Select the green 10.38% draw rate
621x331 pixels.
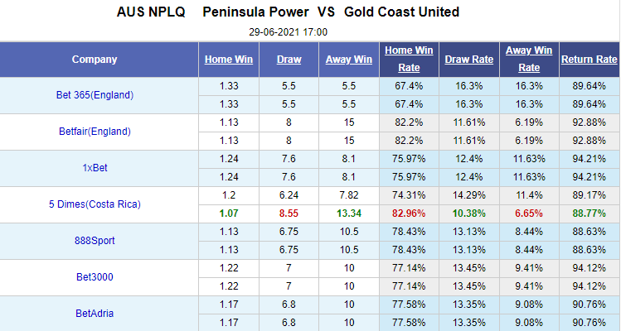tap(469, 213)
